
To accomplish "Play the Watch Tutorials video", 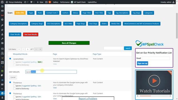I will click(x=154, y=81).
